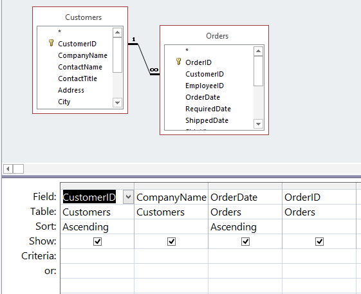
Task: Select CustomerID in the Customers table
Action: pos(77,44)
